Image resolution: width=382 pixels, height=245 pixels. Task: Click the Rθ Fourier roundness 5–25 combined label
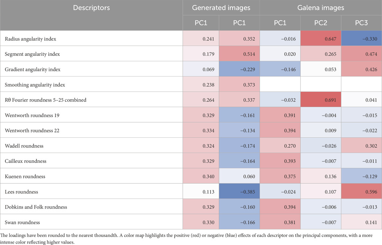46,100
